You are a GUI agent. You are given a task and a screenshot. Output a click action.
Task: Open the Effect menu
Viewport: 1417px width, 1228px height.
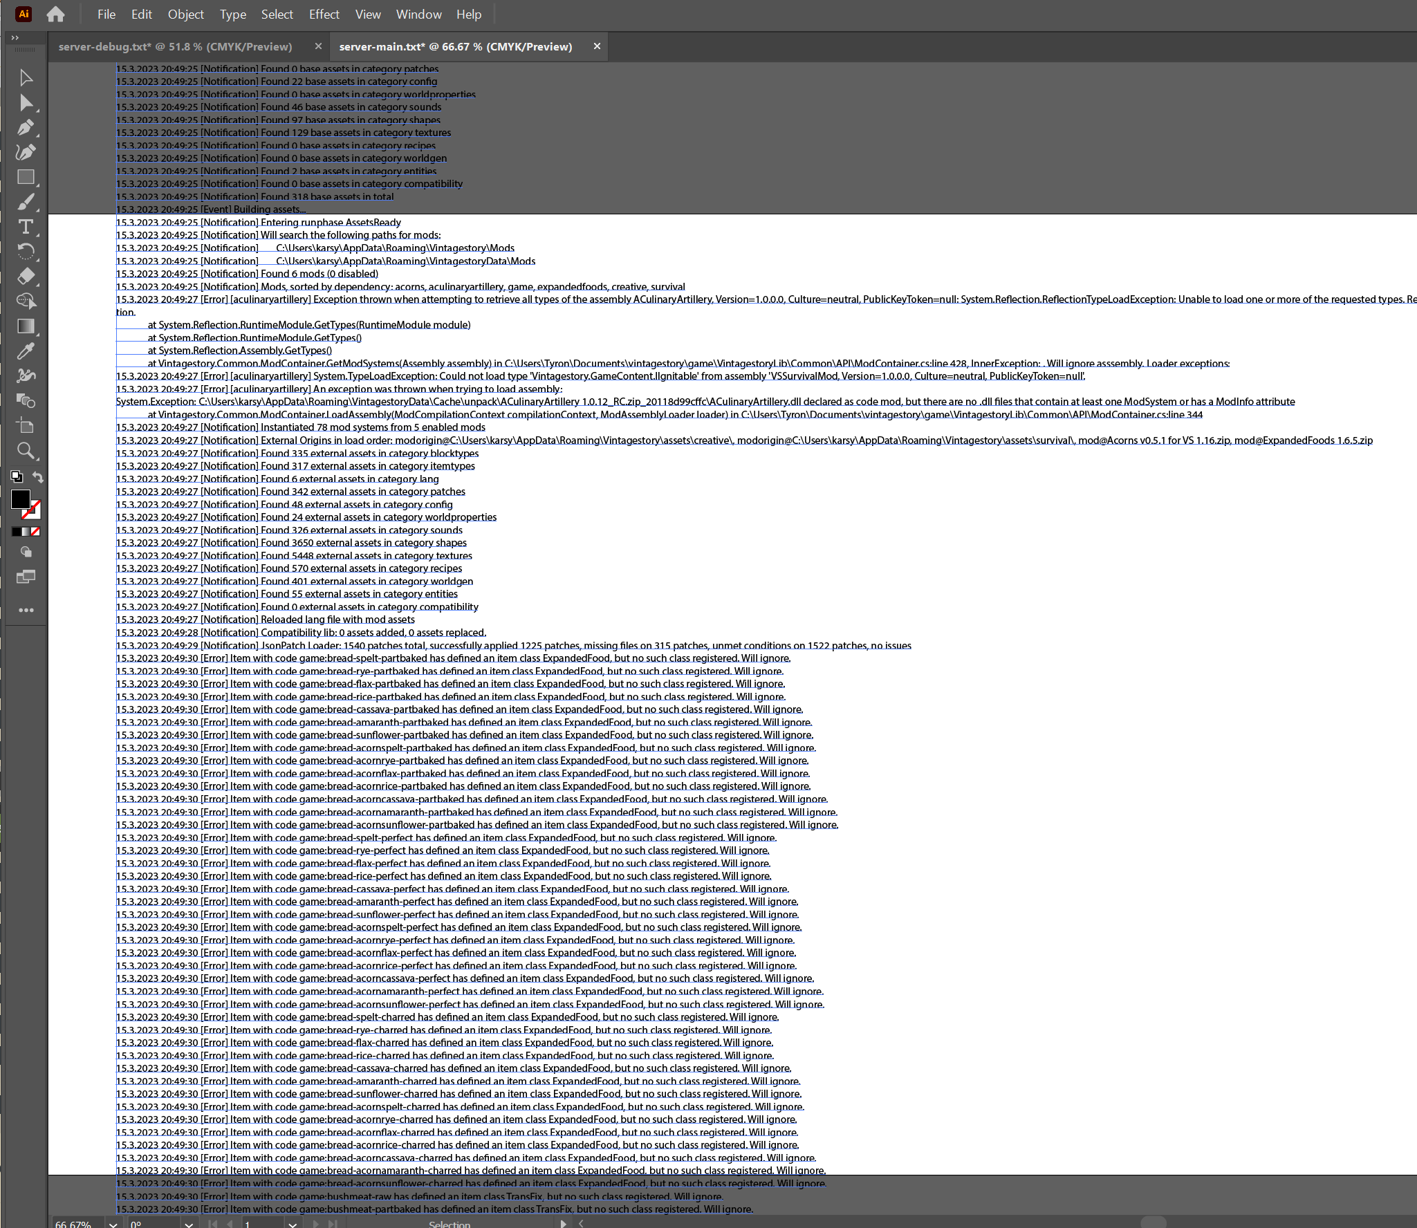(x=324, y=15)
